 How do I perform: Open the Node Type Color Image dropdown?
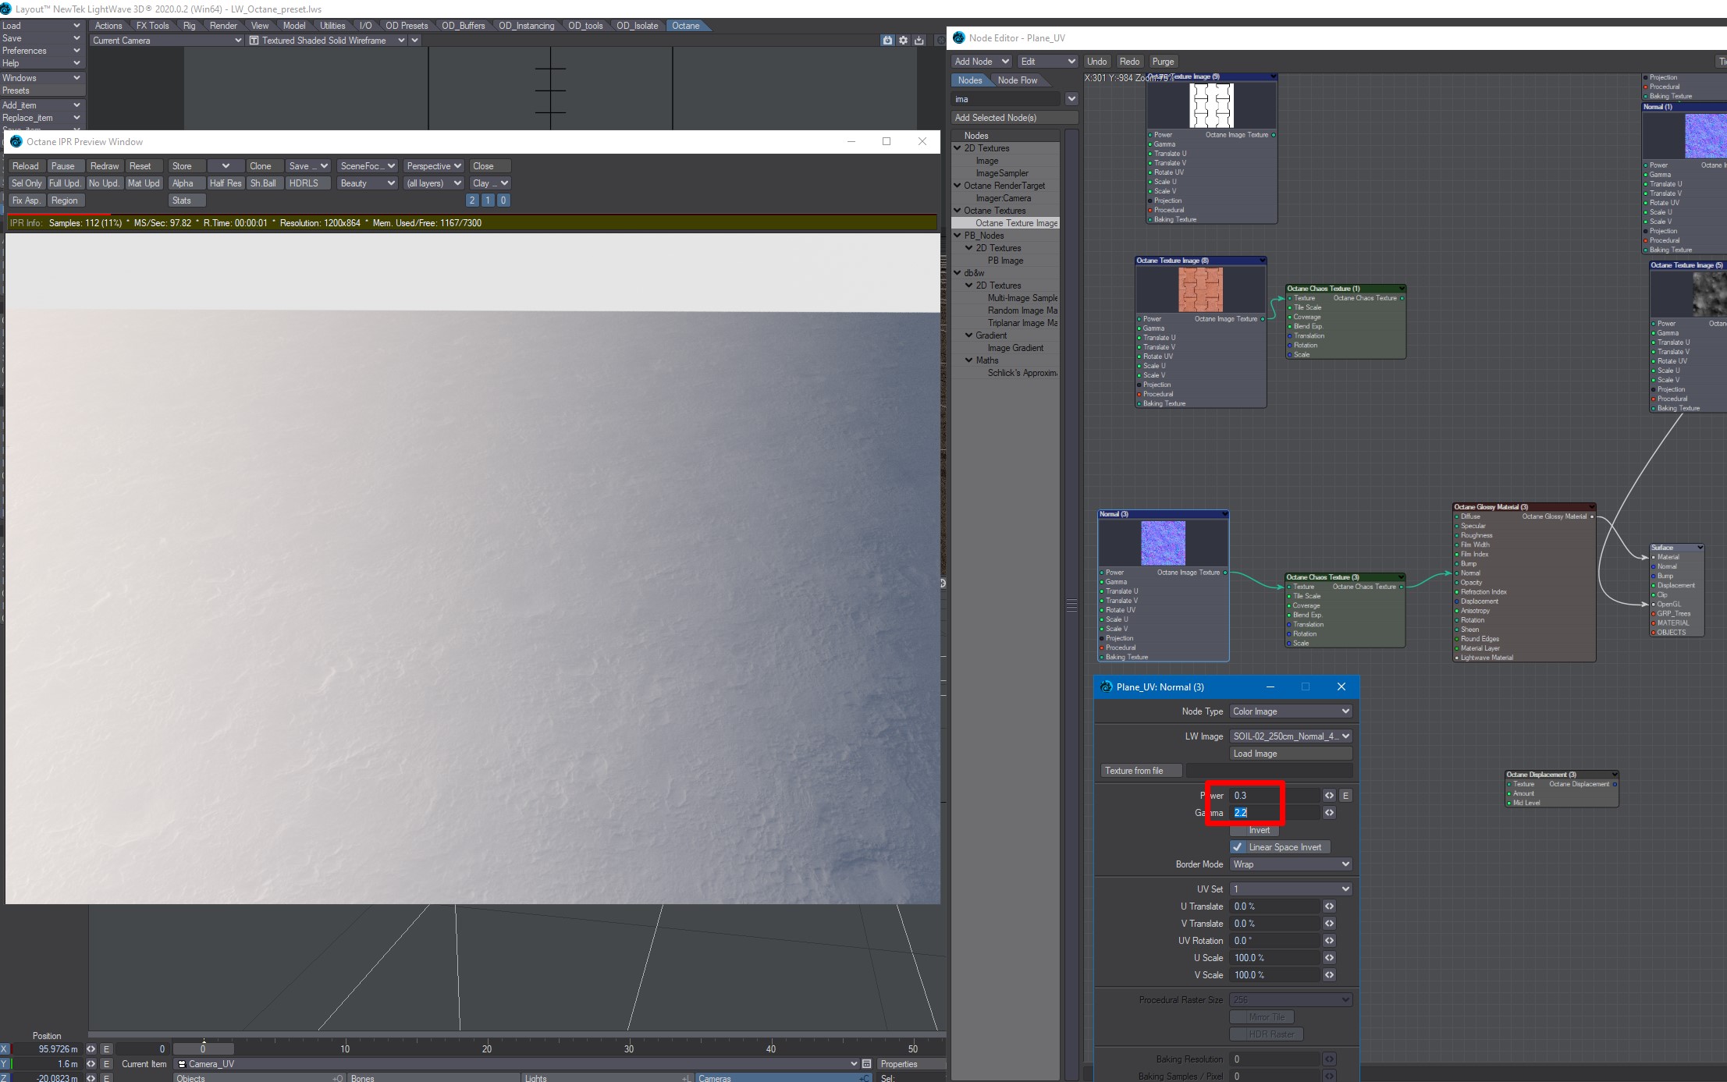pyautogui.click(x=1290, y=711)
